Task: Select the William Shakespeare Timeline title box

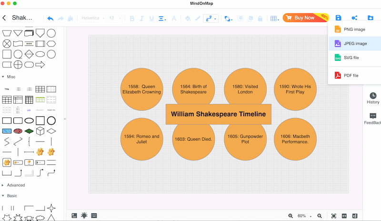Action: click(218, 114)
